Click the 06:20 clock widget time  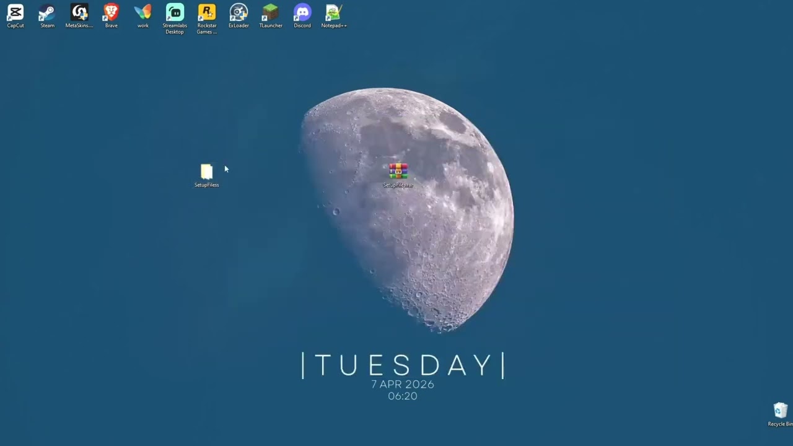coord(403,396)
